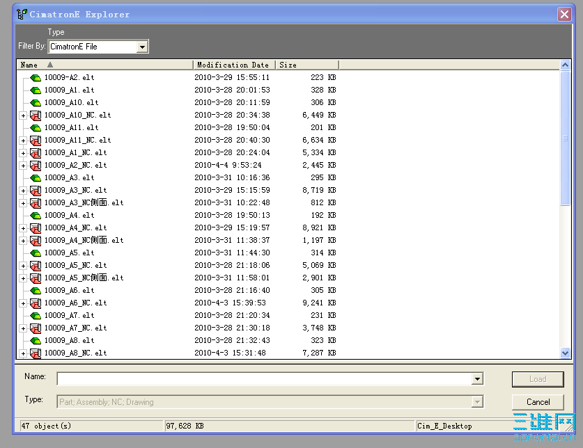Click the green part icon of 10009-A2.elt
This screenshot has height=448, width=583.
click(36, 78)
